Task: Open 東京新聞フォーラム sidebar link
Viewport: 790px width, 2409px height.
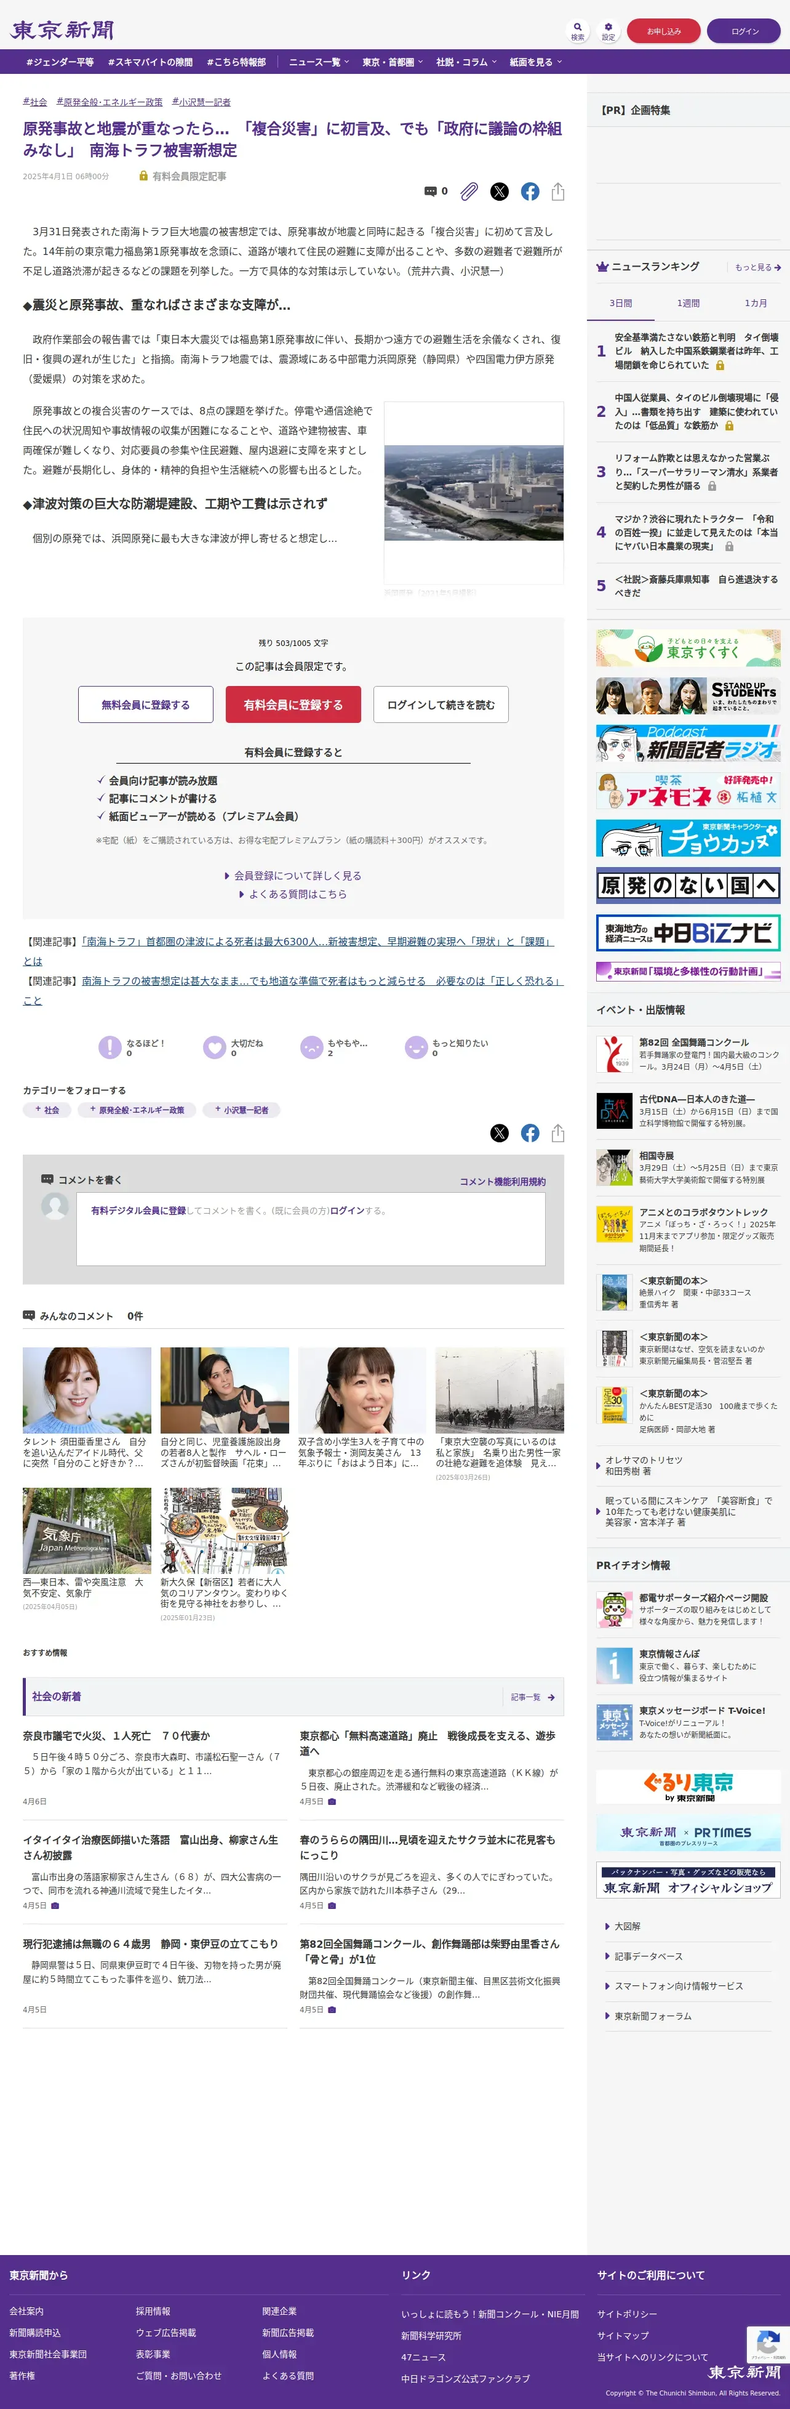Action: pyautogui.click(x=653, y=2016)
